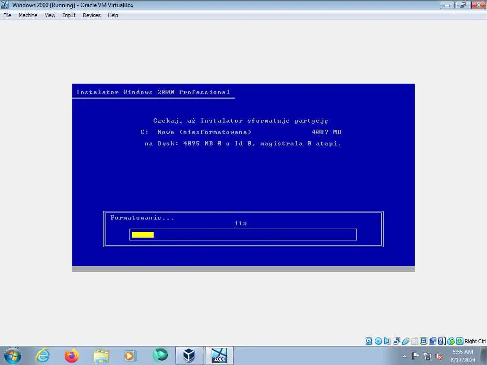Click the VirtualBox window title icon
This screenshot has height=365, width=487.
[5, 5]
